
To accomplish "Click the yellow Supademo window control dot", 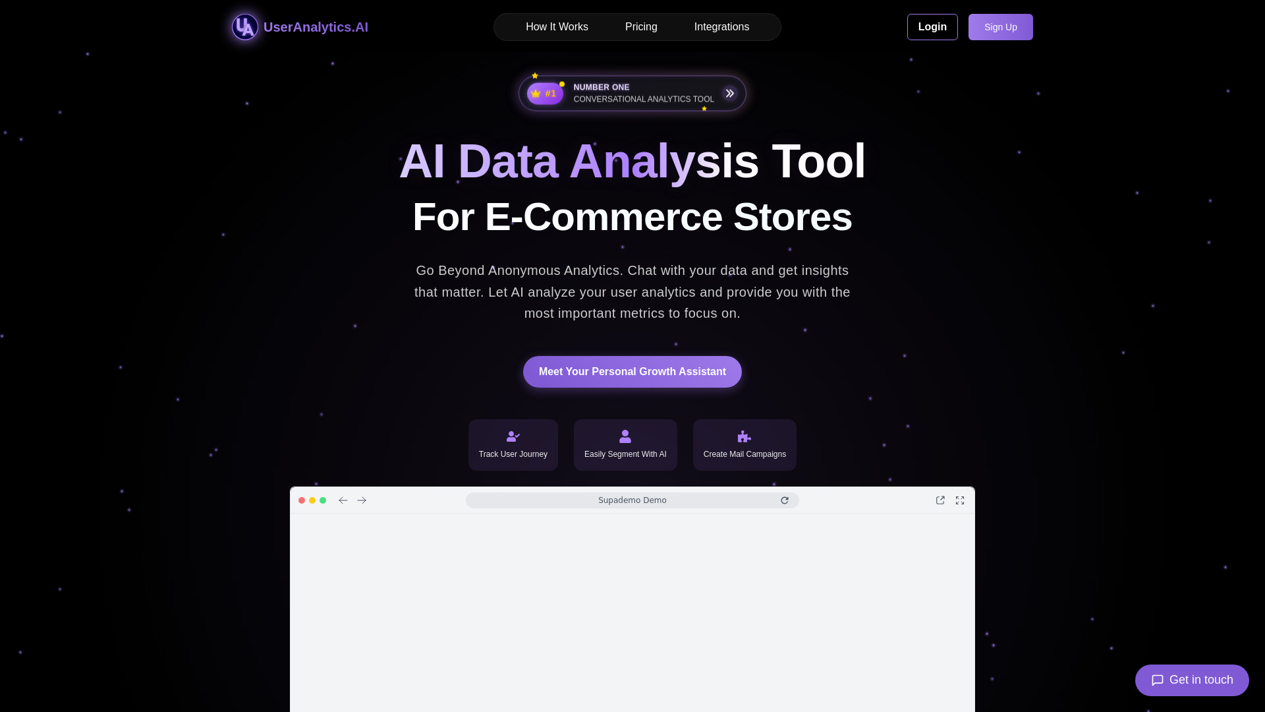I will [312, 500].
